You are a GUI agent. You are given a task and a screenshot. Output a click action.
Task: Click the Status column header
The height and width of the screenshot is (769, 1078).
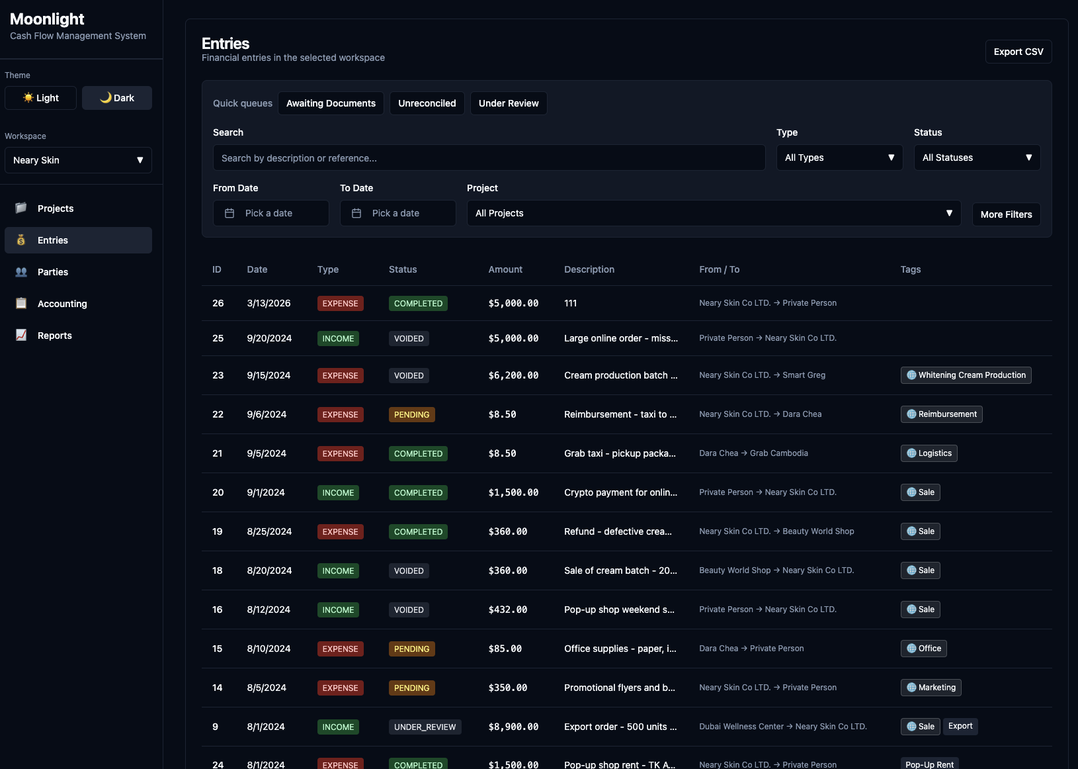point(403,269)
